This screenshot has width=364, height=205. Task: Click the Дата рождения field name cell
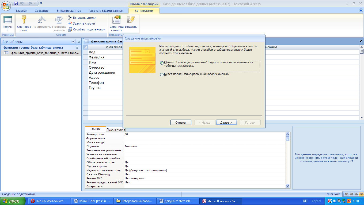[x=105, y=73]
